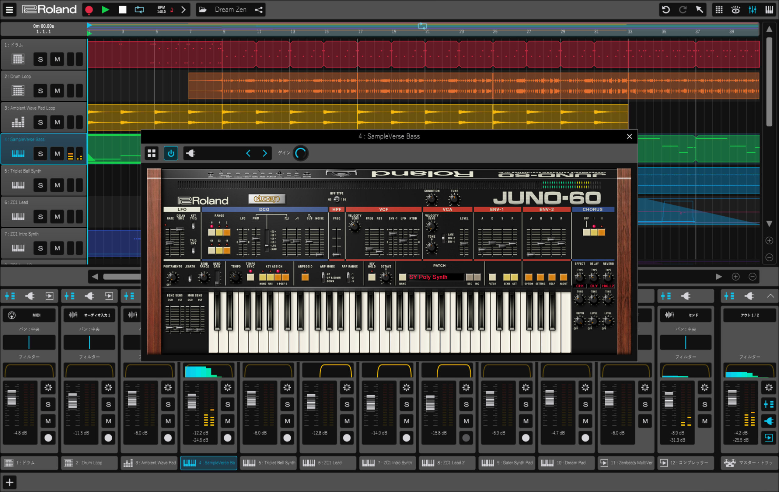Click the SETTING button on JUNO-60
This screenshot has height=492, width=779.
(540, 277)
